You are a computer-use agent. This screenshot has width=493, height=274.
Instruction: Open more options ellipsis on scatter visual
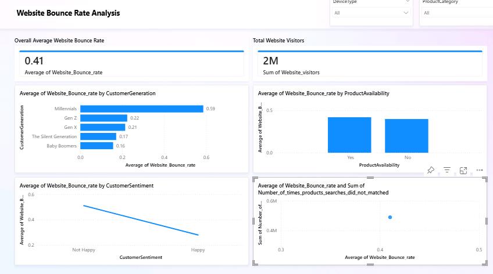pyautogui.click(x=480, y=170)
